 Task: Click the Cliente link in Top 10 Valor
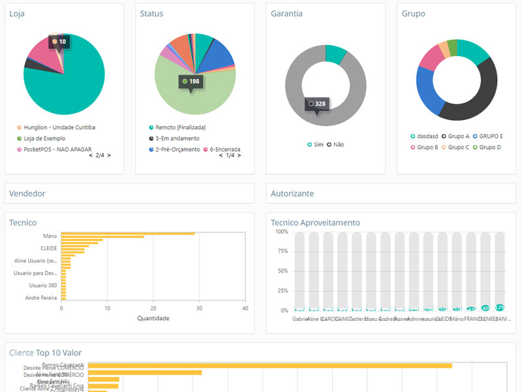pos(21,353)
